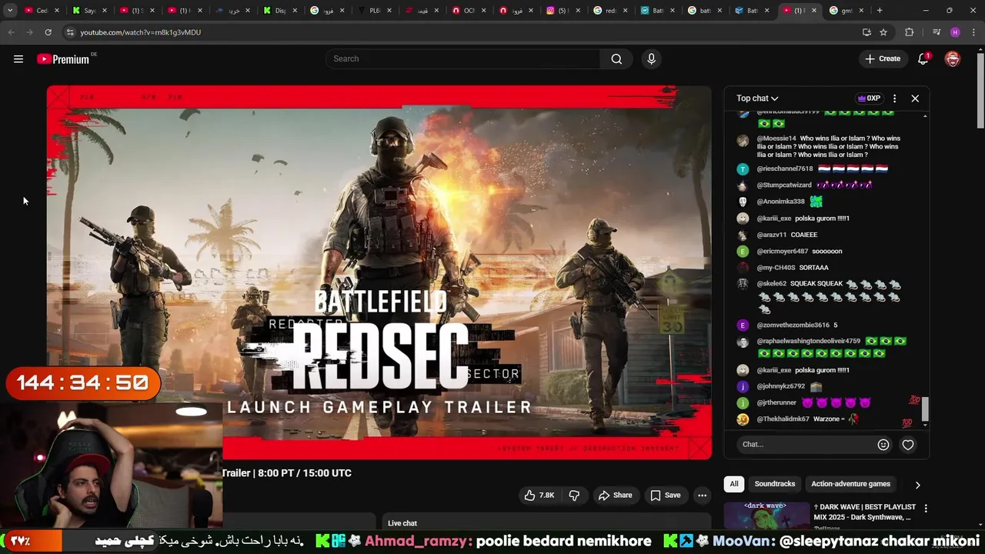Image resolution: width=985 pixels, height=554 pixels.
Task: Open a new Chrome tab
Action: 880,11
